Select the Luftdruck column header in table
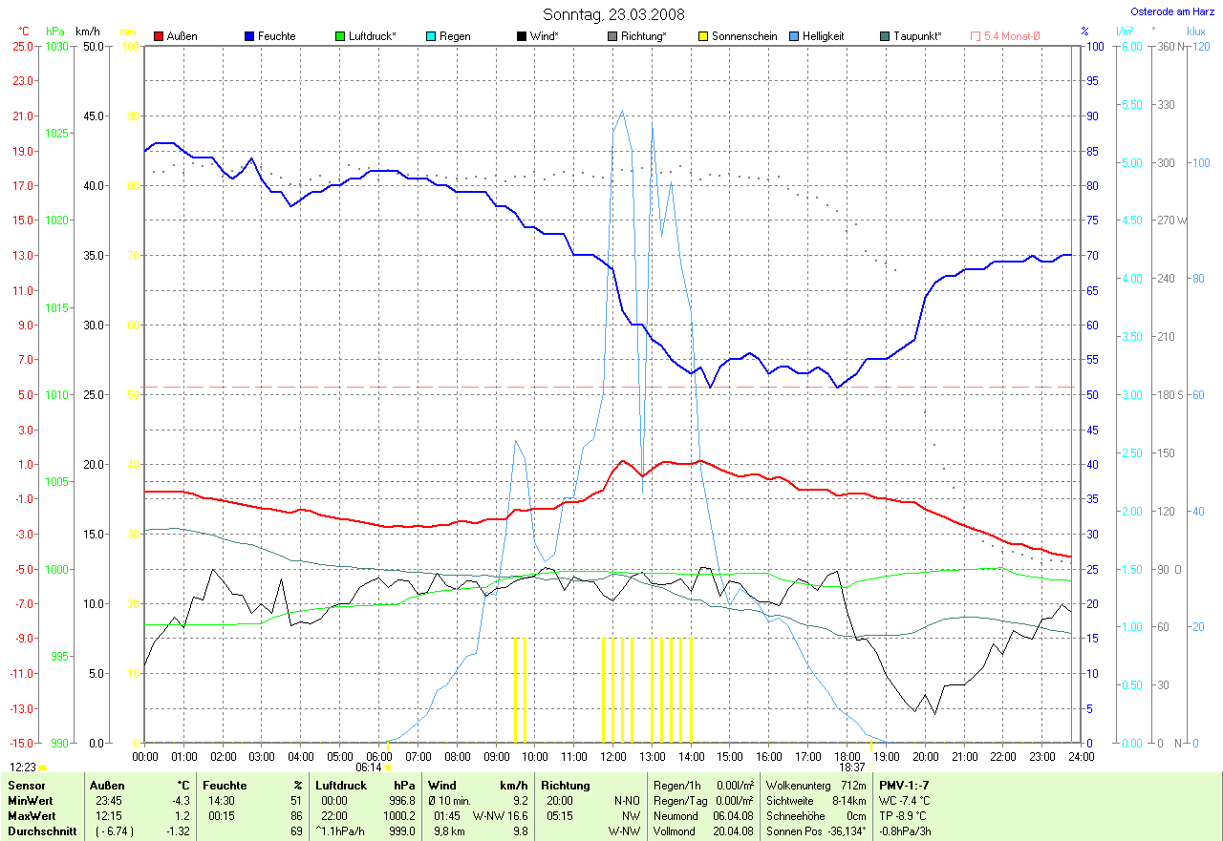Image resolution: width=1223 pixels, height=841 pixels. [343, 786]
